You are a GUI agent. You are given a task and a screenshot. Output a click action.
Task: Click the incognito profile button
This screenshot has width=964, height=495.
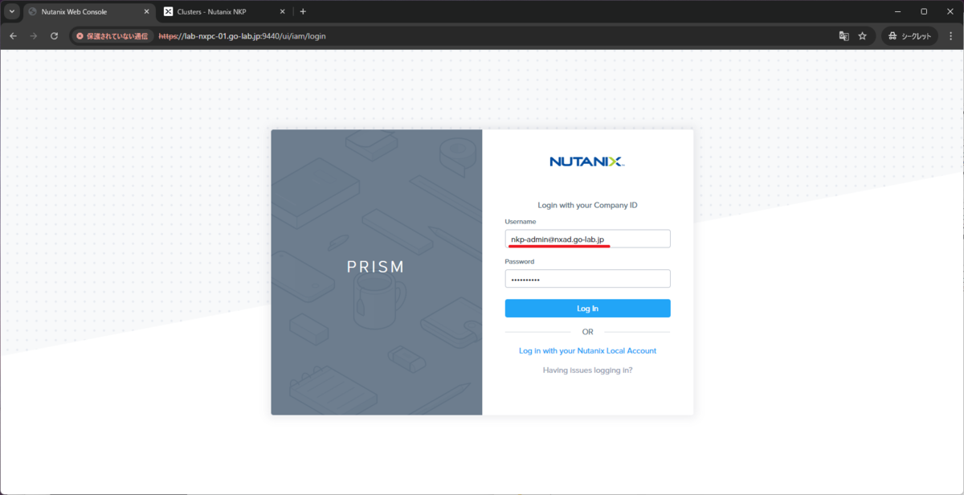coord(909,36)
